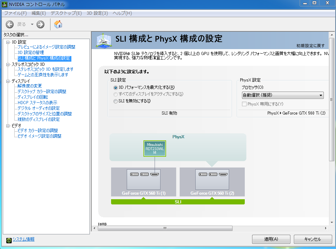Click the Forward arrow navigation button
Screen dimensions: 336x249
[40, 24]
